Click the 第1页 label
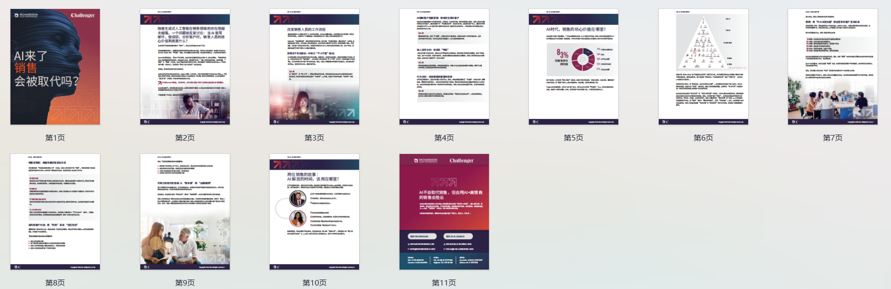Viewport: 891px width, 289px height. 55,138
